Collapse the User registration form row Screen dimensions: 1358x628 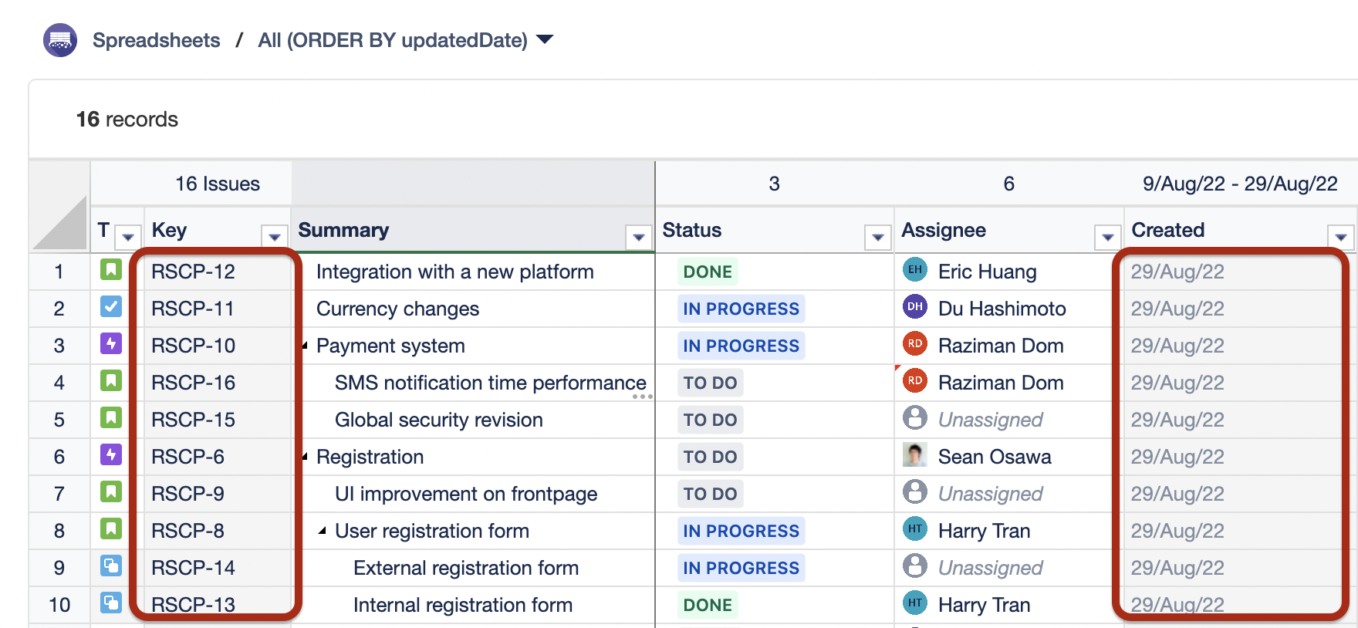pos(323,531)
